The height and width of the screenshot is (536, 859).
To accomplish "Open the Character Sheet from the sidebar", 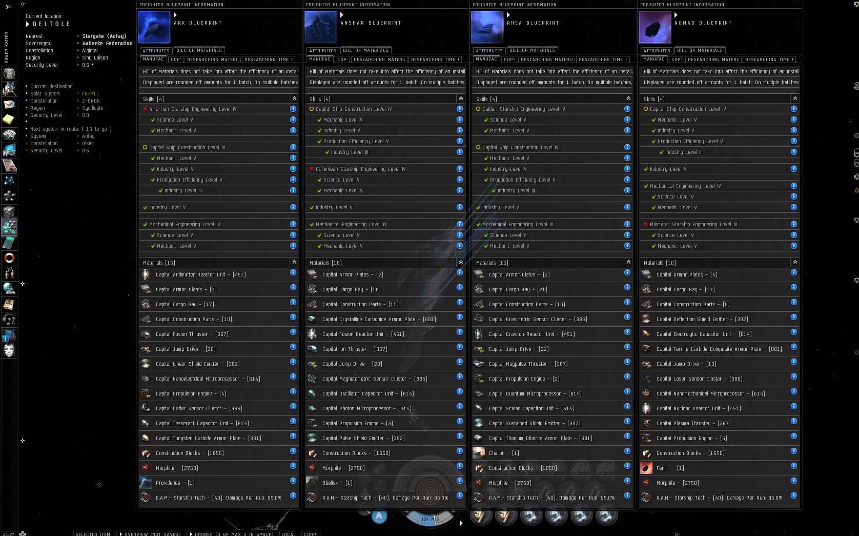I will tap(9, 73).
